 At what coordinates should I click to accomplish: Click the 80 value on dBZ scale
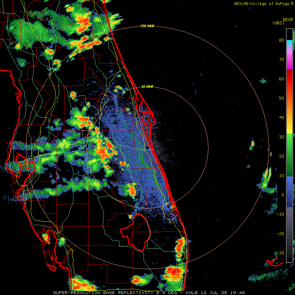click(x=282, y=40)
